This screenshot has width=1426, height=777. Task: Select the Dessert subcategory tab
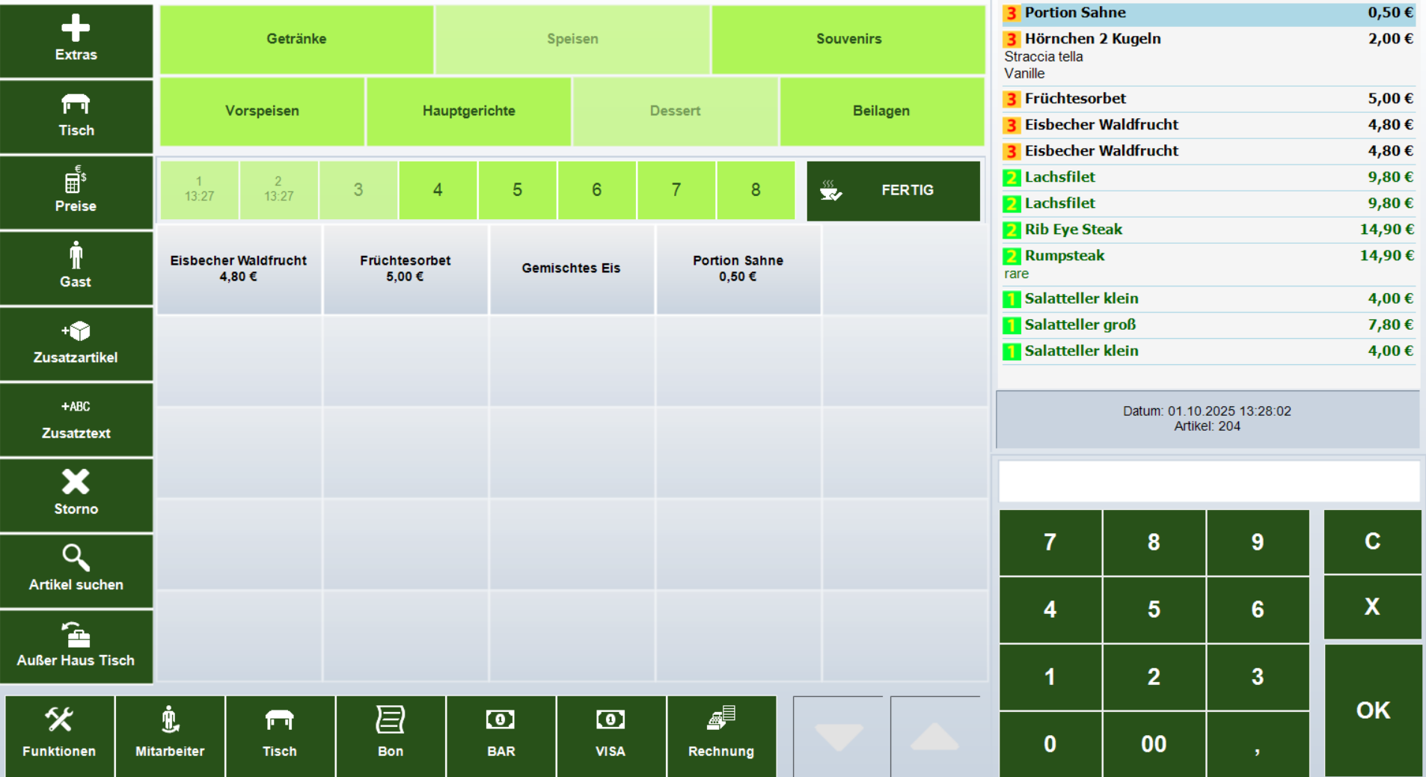(x=675, y=111)
